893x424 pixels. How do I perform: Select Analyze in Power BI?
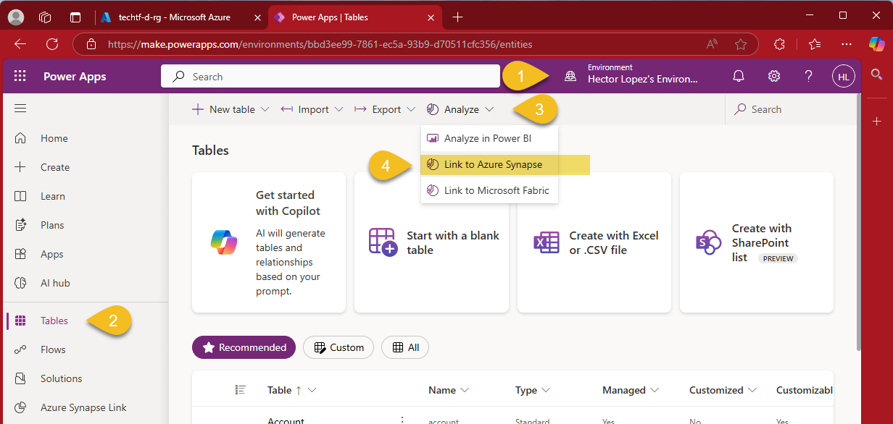click(488, 138)
